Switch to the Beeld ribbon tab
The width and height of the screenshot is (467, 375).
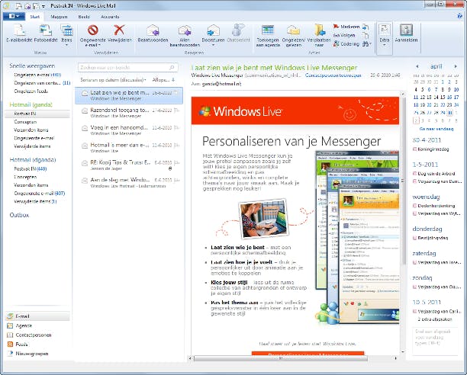(84, 17)
